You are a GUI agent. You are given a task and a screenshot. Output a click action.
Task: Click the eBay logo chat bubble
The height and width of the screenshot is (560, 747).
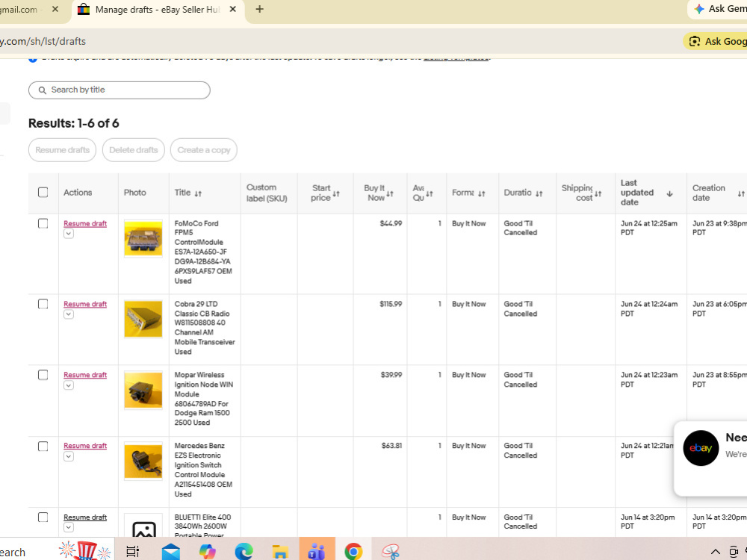pyautogui.click(x=701, y=448)
